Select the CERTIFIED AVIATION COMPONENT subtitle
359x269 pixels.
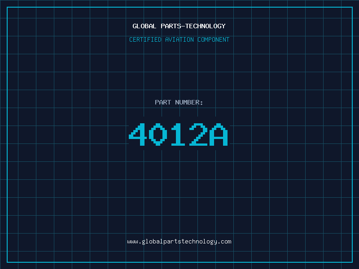pyautogui.click(x=179, y=39)
